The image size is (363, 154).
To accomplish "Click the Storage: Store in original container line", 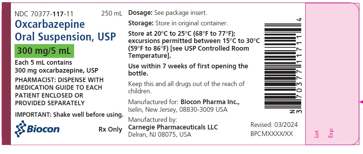I will (x=178, y=23).
